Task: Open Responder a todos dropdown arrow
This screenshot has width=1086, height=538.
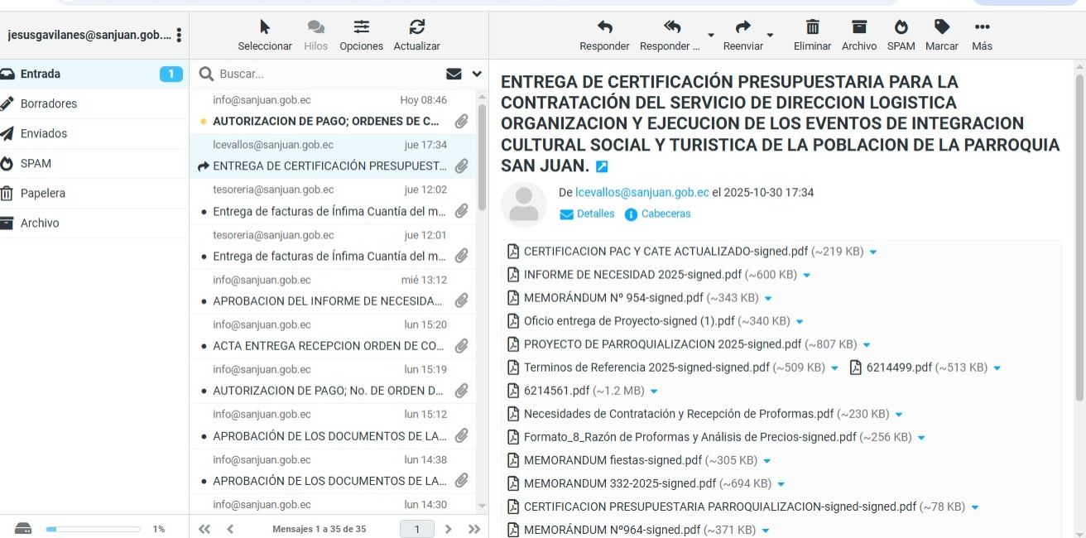Action: coord(710,35)
